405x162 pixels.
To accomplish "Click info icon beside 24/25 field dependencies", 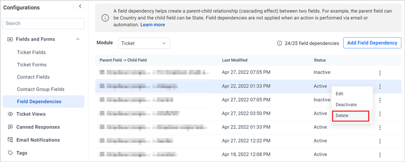I will pyautogui.click(x=279, y=43).
